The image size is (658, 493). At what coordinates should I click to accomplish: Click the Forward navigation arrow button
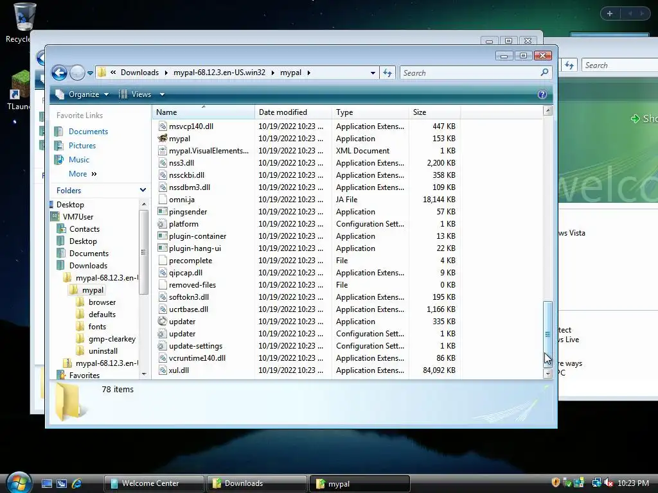click(77, 73)
